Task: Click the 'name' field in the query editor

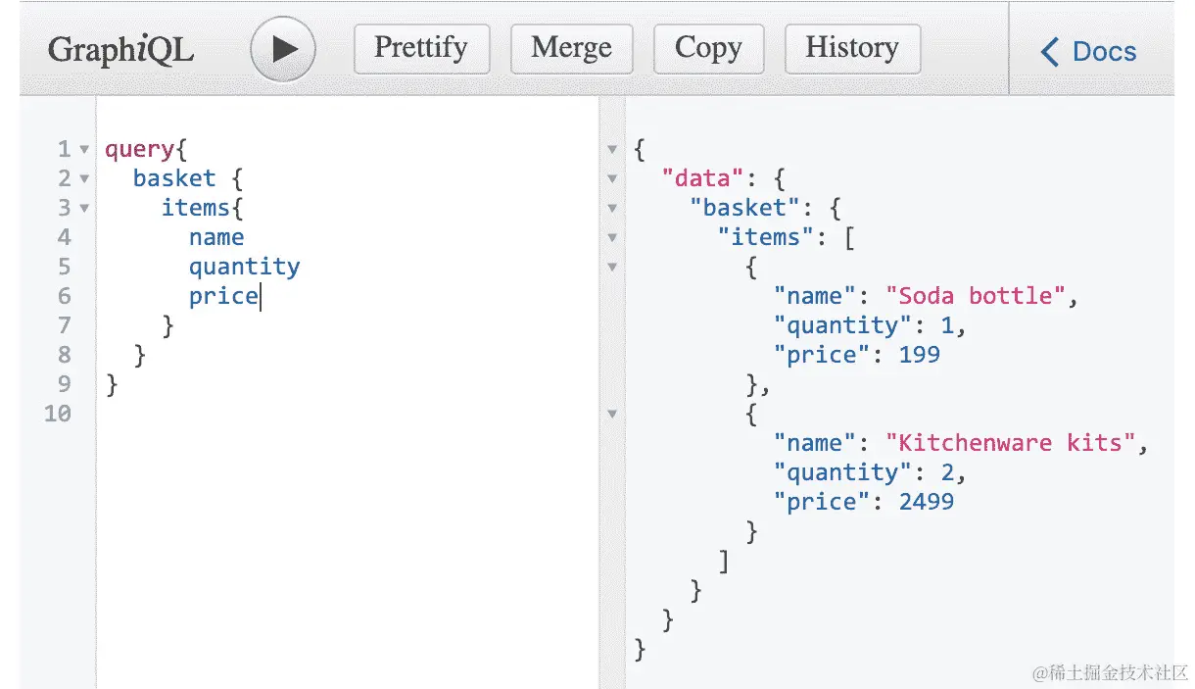Action: pyautogui.click(x=216, y=237)
